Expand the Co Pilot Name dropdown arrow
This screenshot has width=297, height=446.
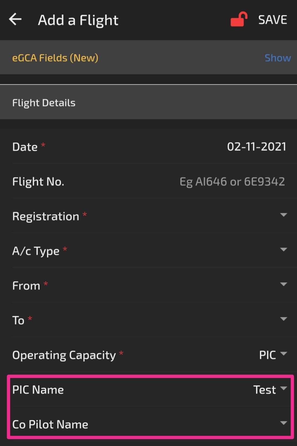[x=283, y=423]
